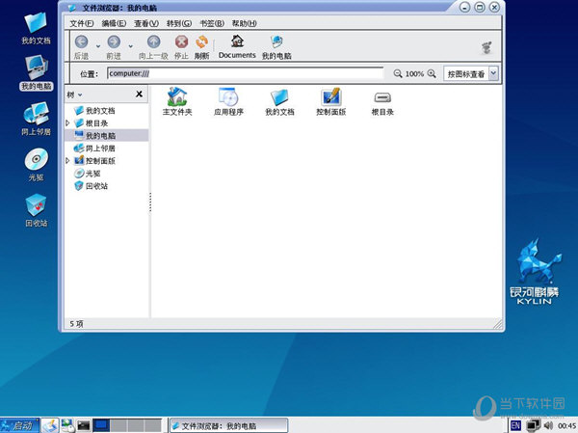Select 我的文档 desktop icon

[x=36, y=29]
